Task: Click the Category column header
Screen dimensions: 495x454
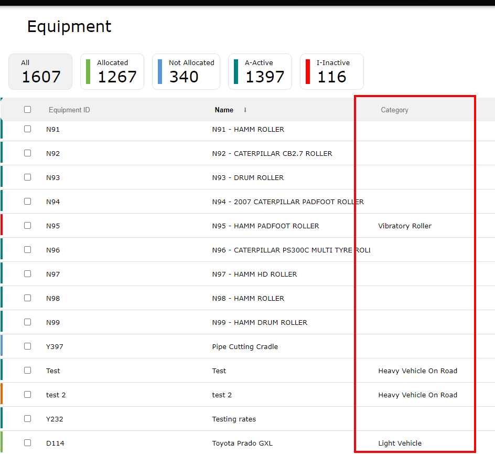Action: (x=394, y=110)
